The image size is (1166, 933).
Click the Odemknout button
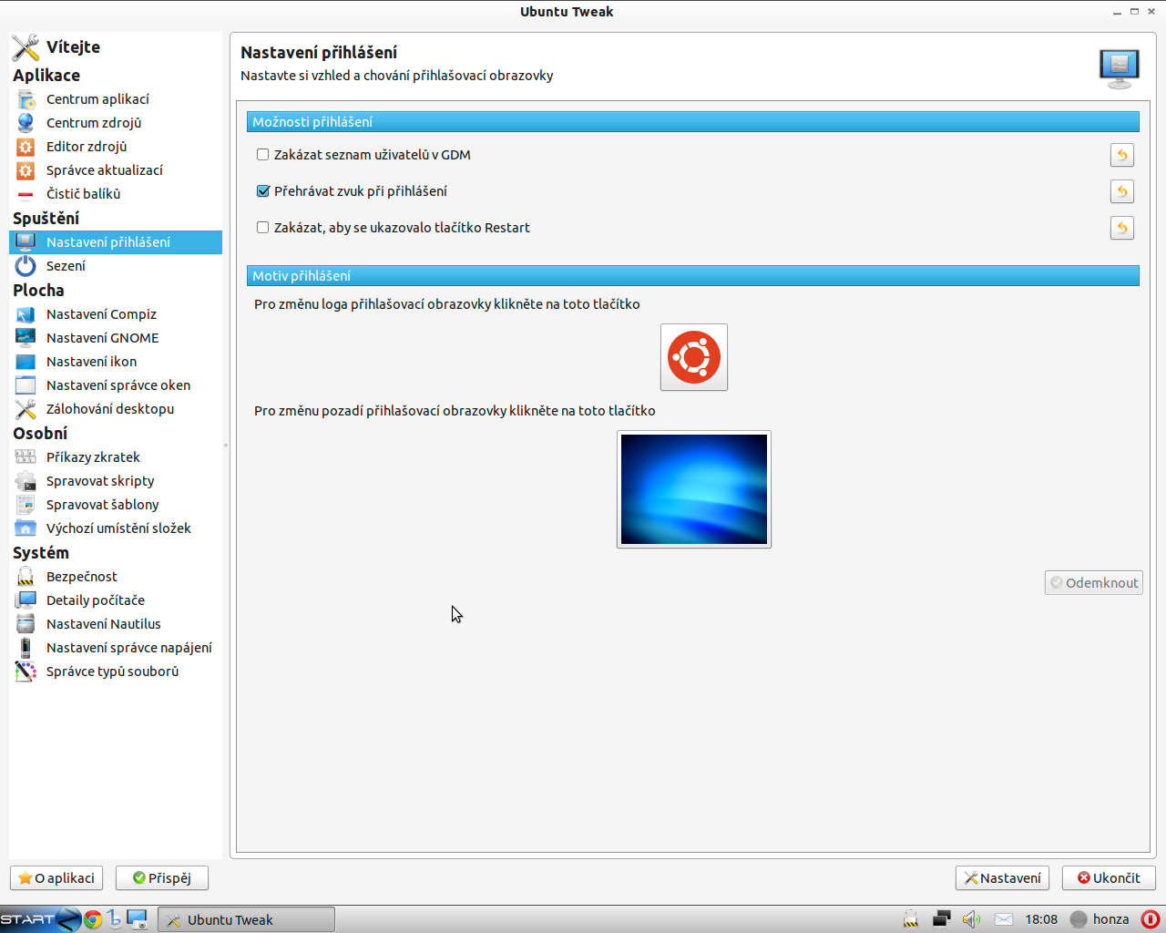click(x=1094, y=583)
